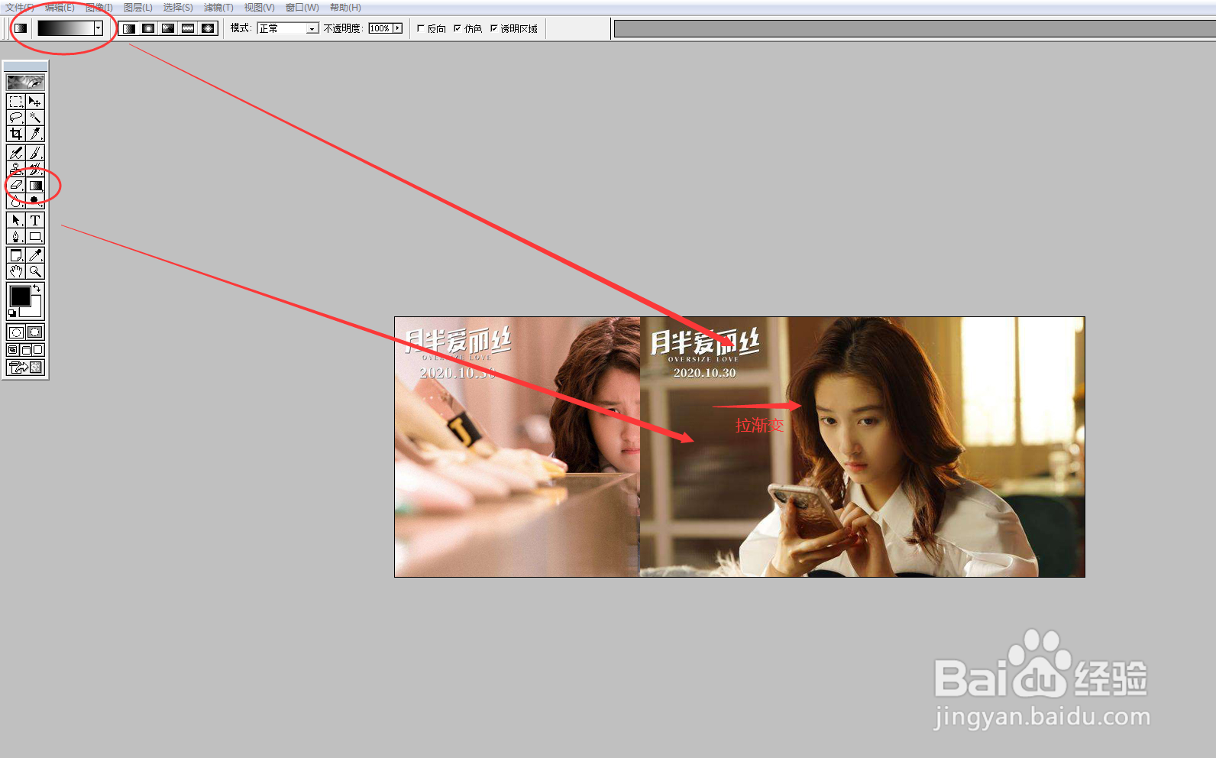Open the 窗口 menu

[x=302, y=8]
